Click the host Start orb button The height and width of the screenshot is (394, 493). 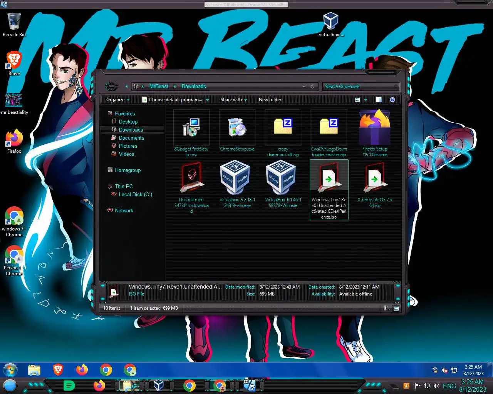point(10,386)
